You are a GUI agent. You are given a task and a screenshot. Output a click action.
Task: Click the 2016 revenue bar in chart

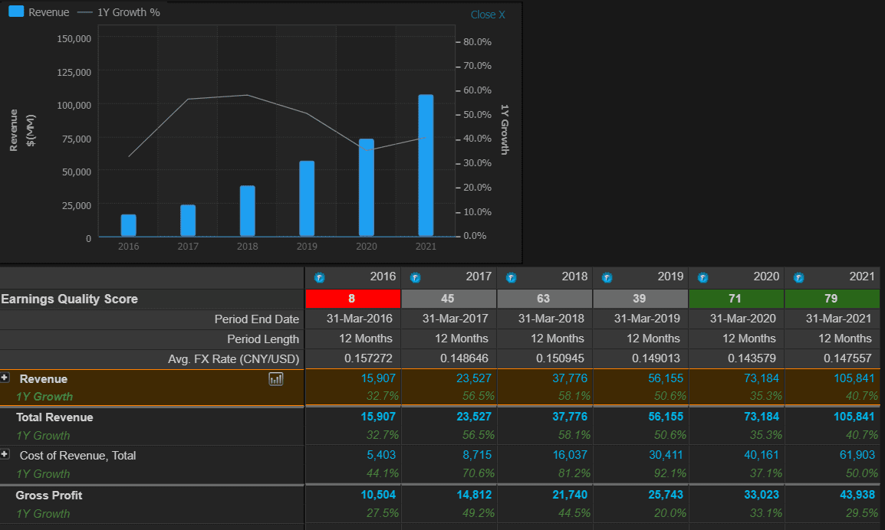pos(128,225)
